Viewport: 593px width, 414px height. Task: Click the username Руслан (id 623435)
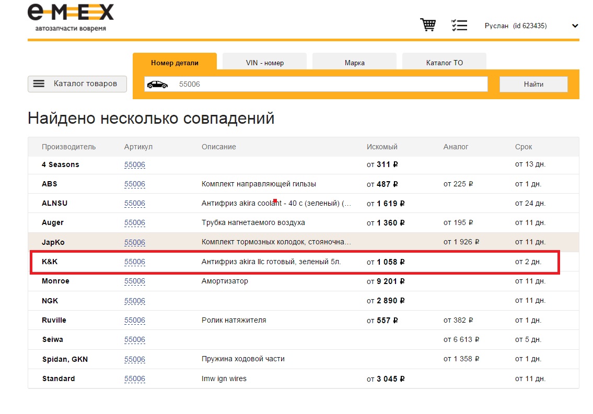(x=516, y=26)
